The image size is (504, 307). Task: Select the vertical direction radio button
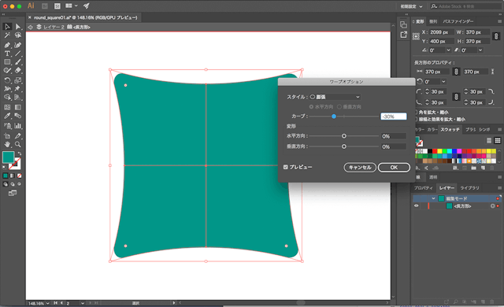pyautogui.click(x=339, y=106)
